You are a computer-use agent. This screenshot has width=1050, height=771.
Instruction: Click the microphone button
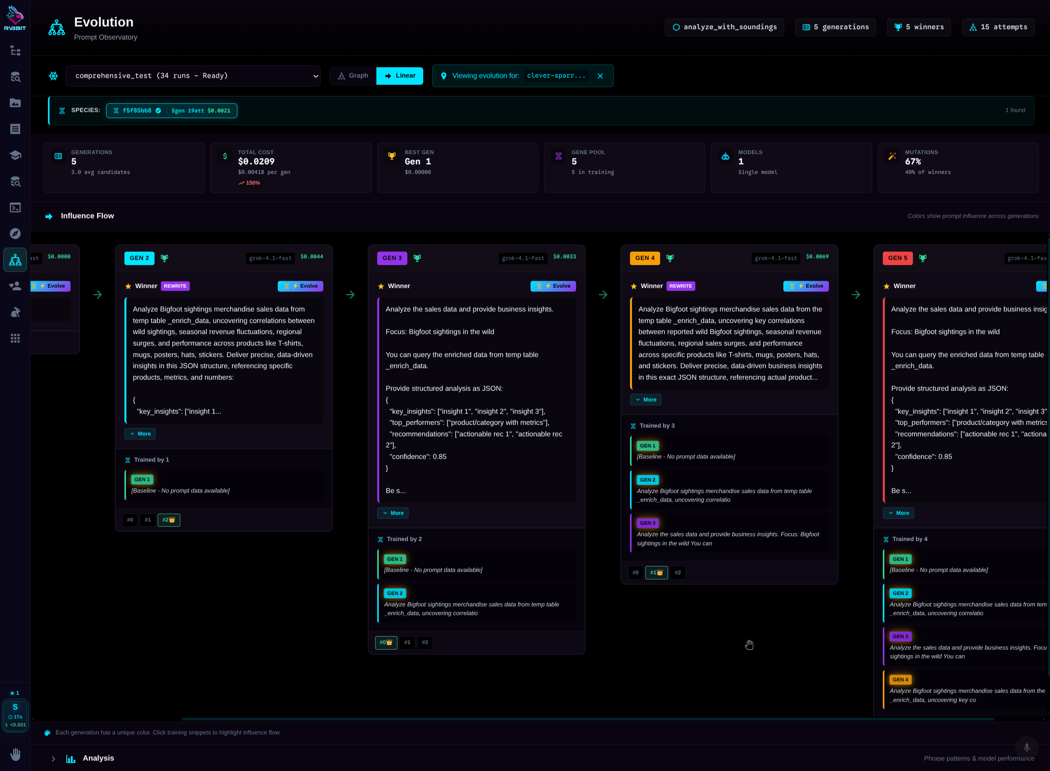click(x=1026, y=747)
